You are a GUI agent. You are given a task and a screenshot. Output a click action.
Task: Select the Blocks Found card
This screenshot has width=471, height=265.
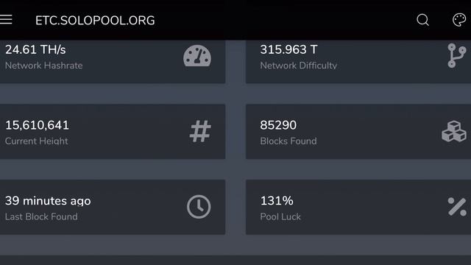pos(358,132)
